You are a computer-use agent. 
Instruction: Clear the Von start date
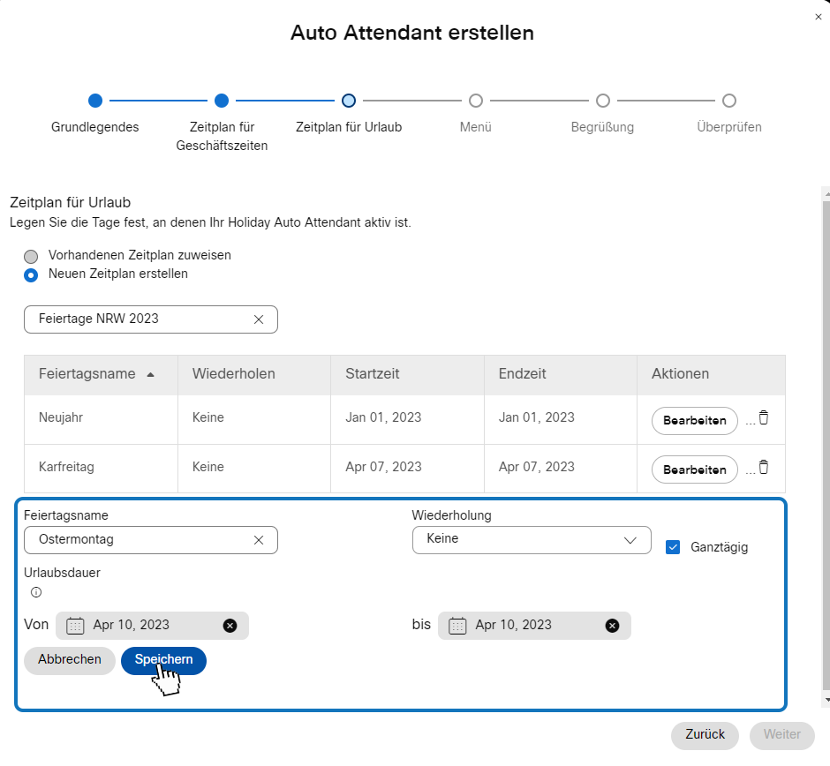(230, 626)
